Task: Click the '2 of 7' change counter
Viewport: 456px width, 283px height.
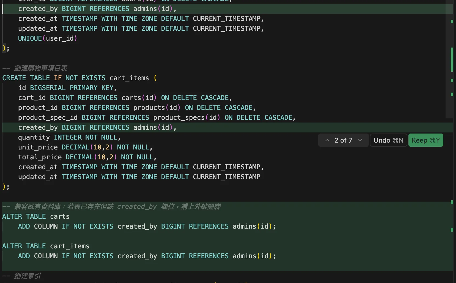Action: [x=343, y=140]
